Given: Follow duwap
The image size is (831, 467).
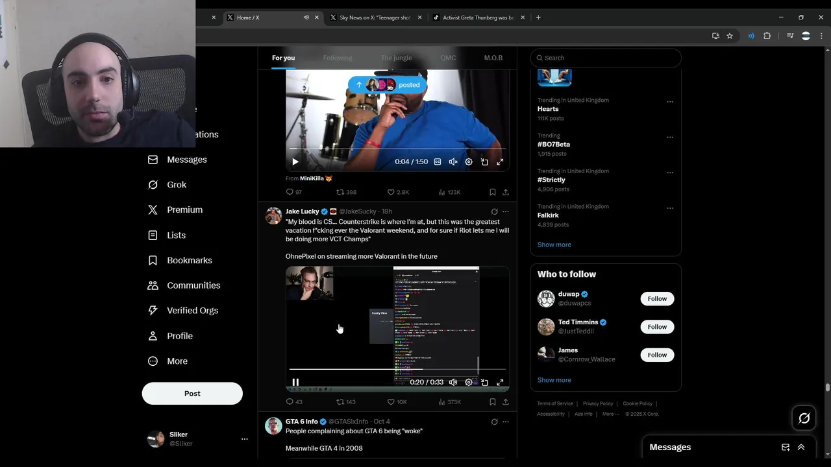Looking at the screenshot, I should pos(657,298).
